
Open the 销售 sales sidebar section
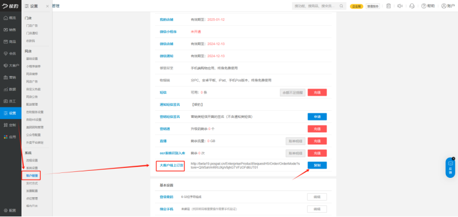10,30
